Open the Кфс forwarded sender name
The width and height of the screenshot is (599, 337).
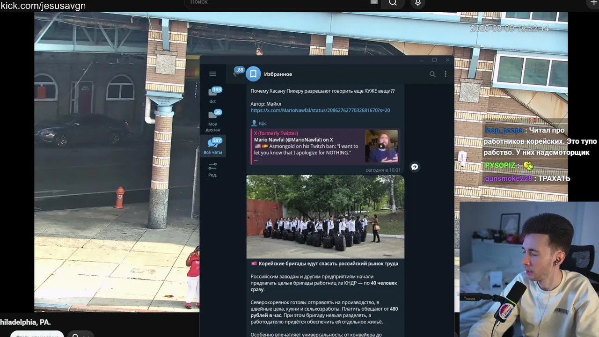(x=263, y=124)
